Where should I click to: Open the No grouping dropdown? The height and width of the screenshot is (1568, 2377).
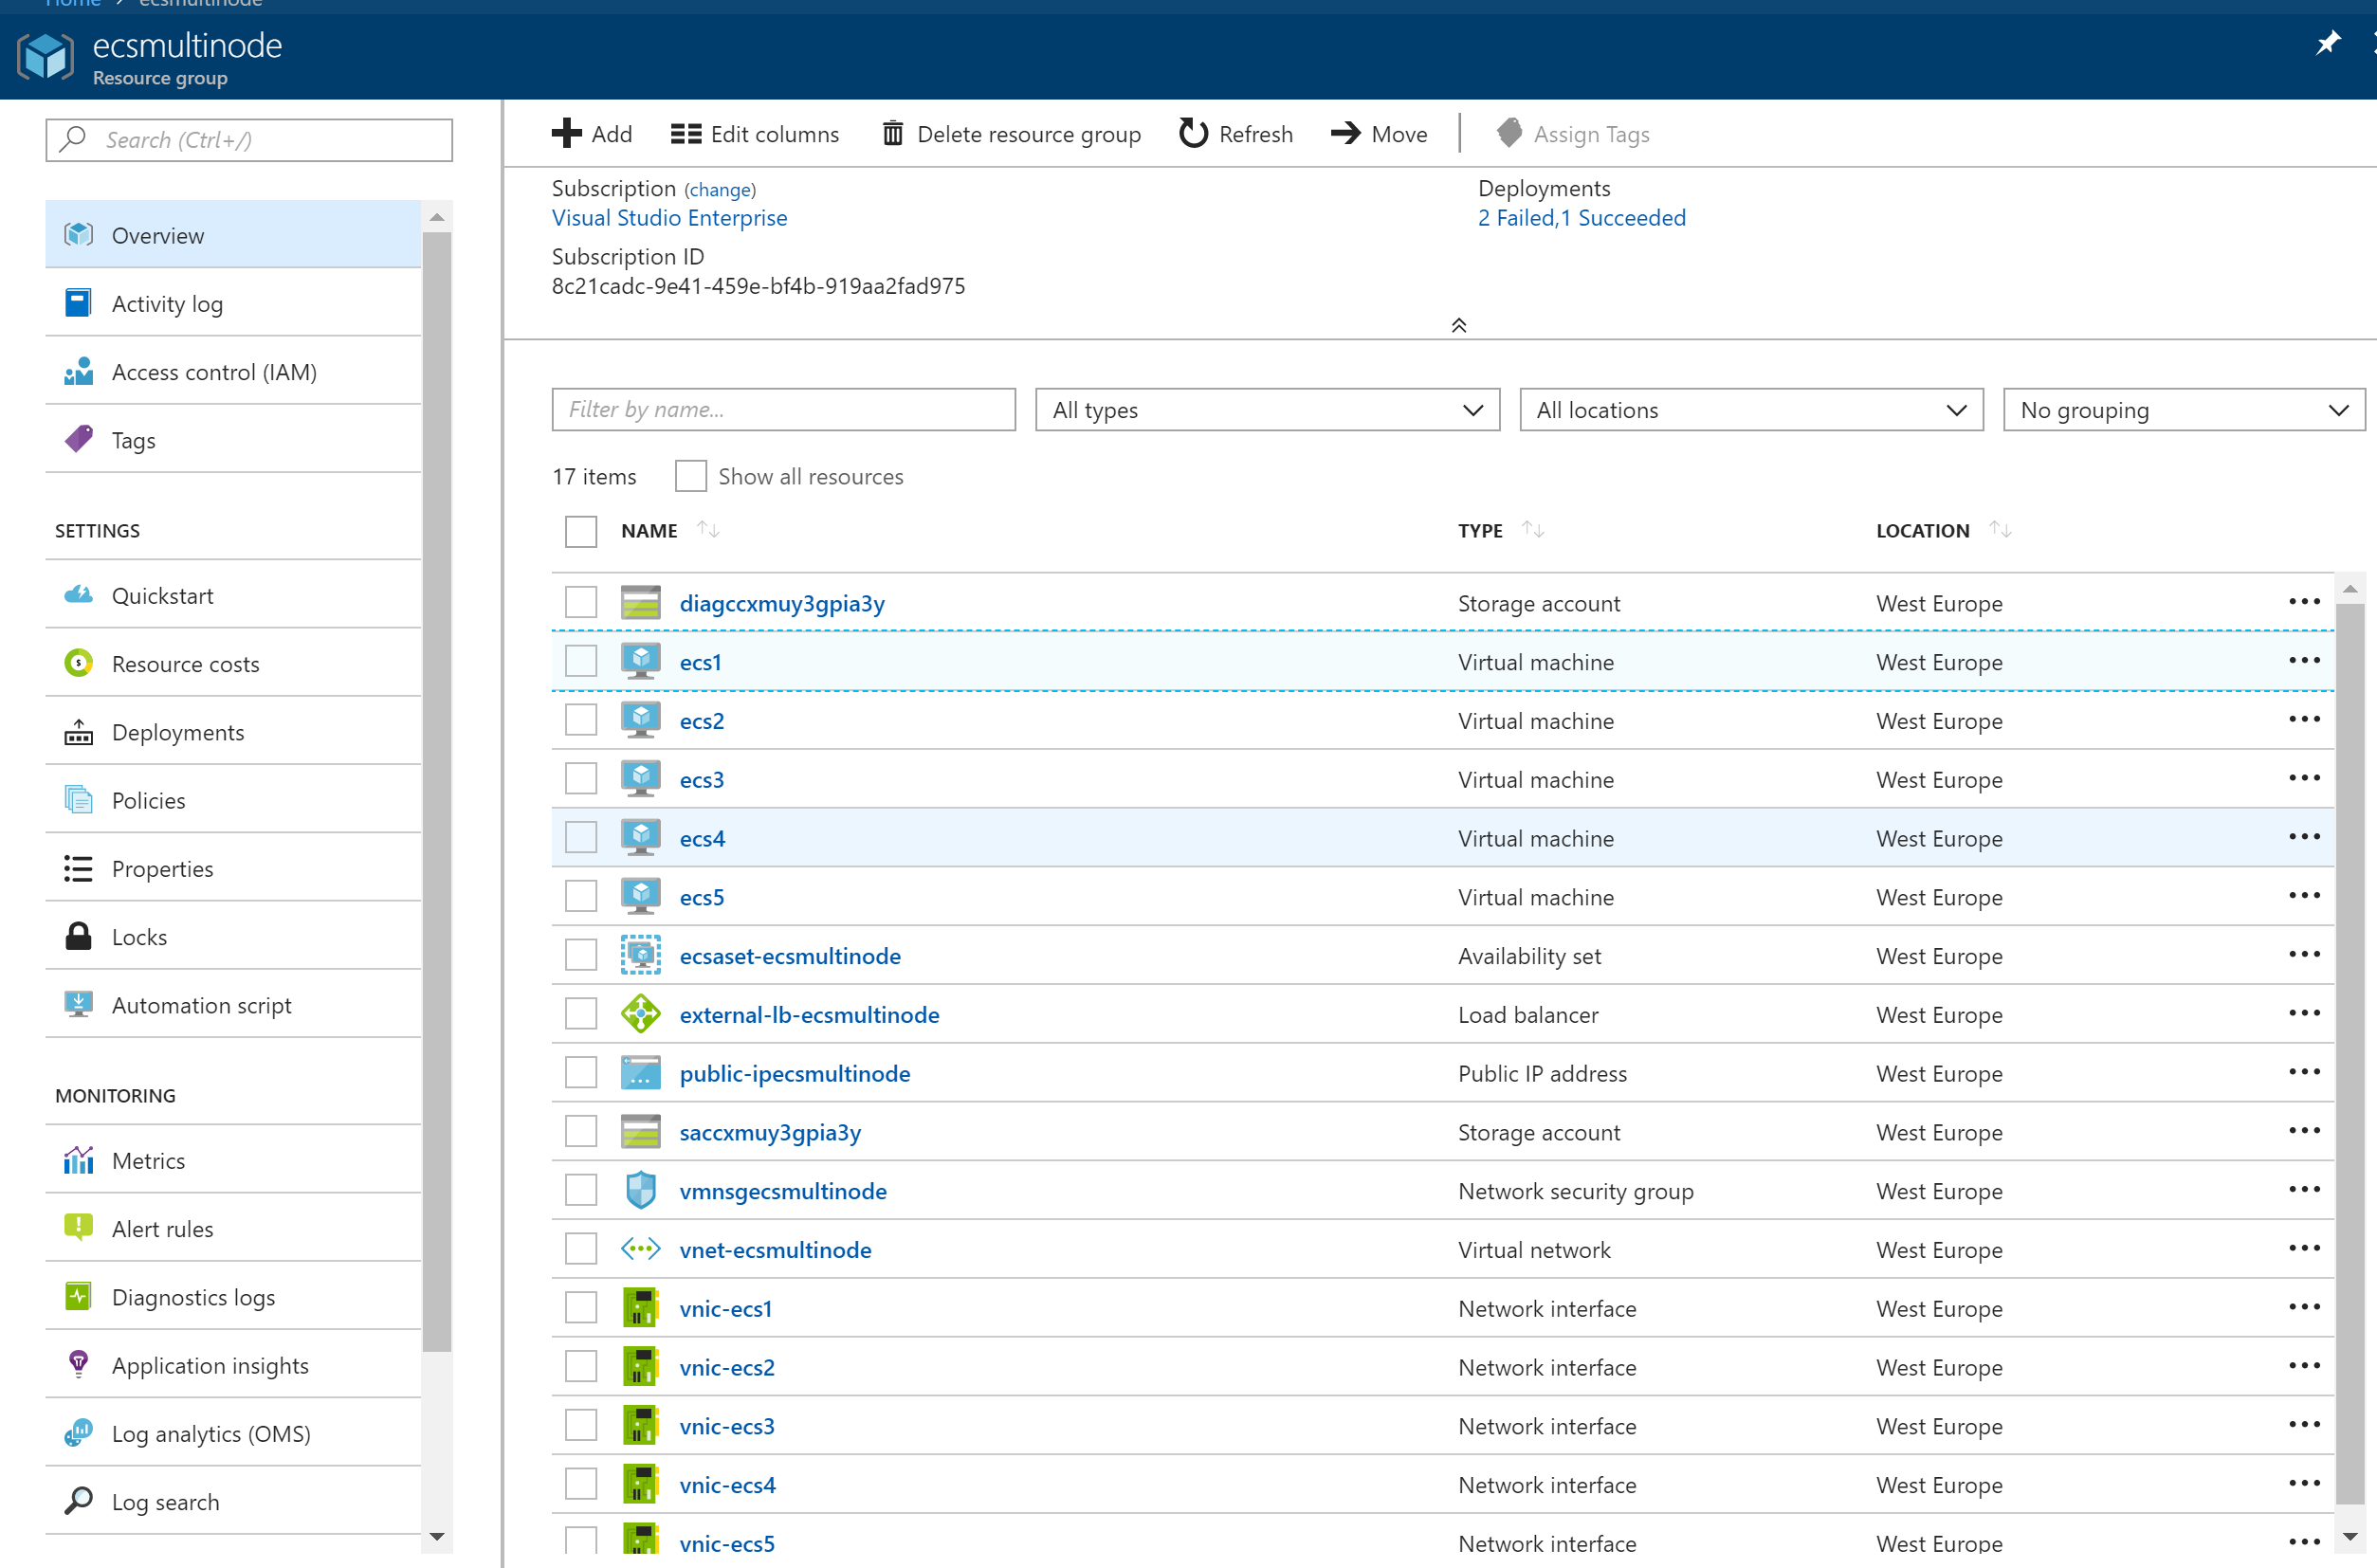(x=2184, y=410)
